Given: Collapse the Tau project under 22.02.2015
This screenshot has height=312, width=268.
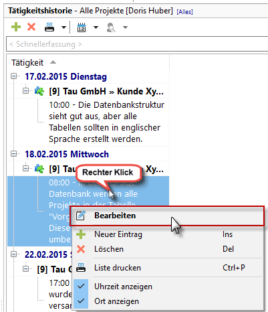Looking at the screenshot, I should tap(25, 268).
